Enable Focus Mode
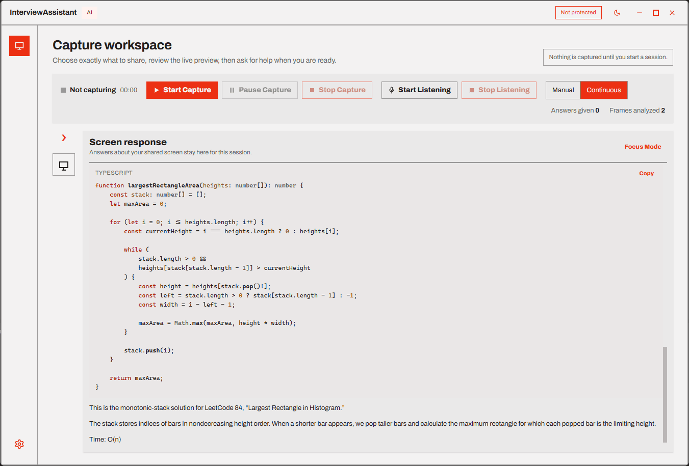 [643, 147]
